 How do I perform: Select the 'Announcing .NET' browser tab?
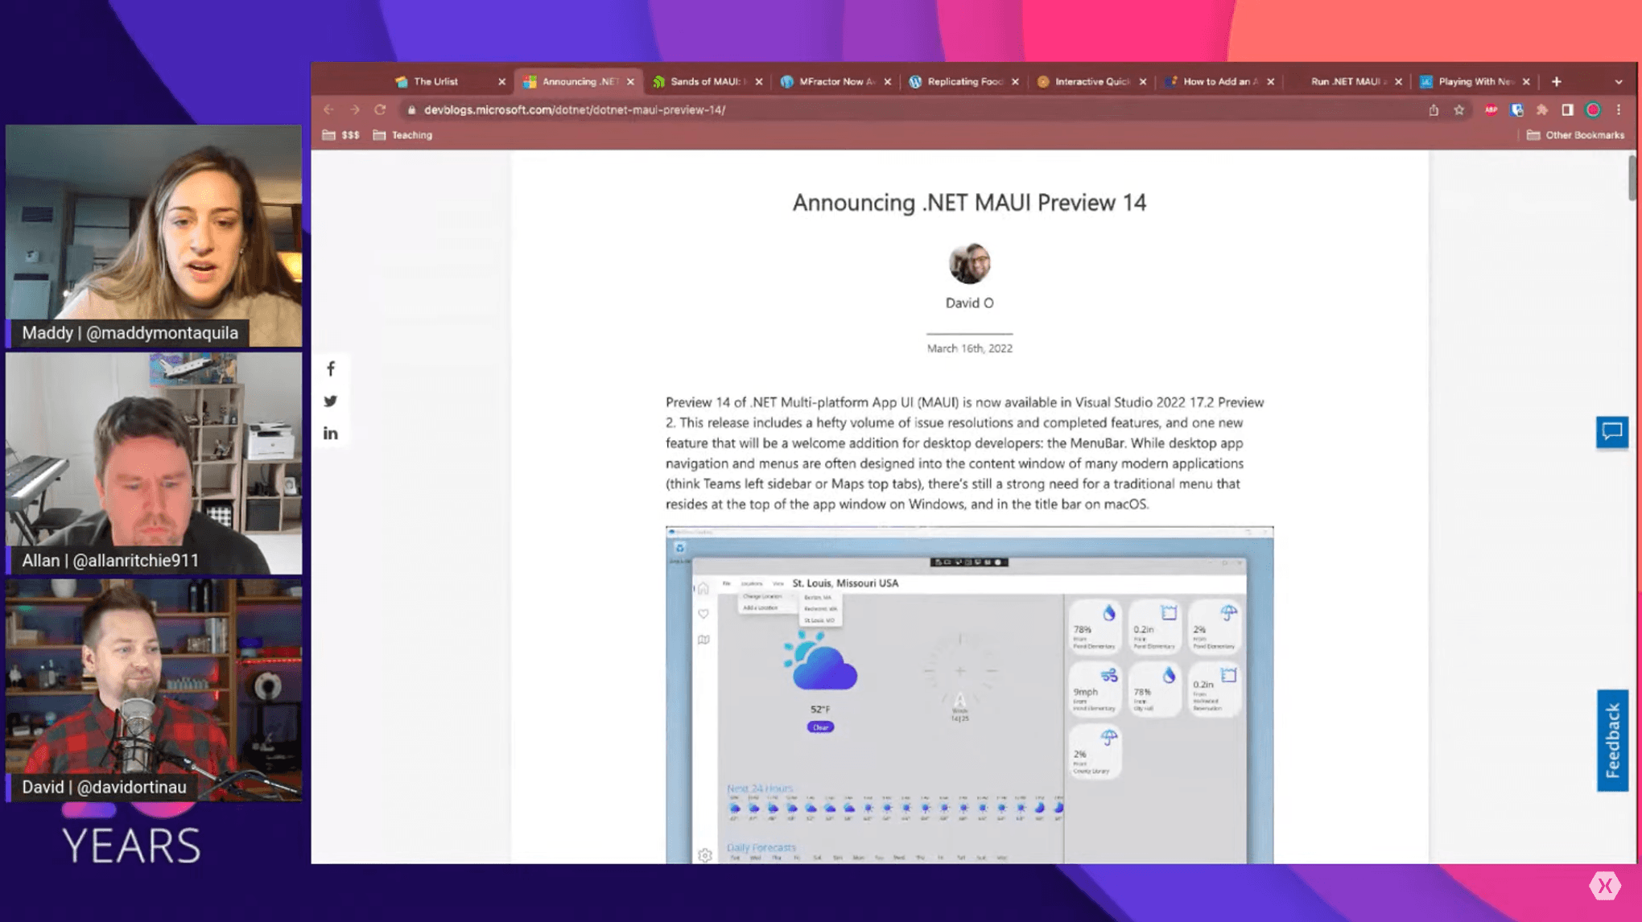[577, 81]
